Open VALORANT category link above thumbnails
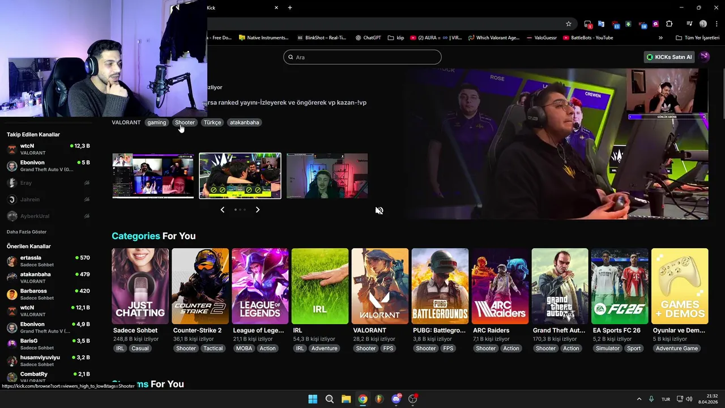Screen dimensions: 725x408 click(x=126, y=122)
